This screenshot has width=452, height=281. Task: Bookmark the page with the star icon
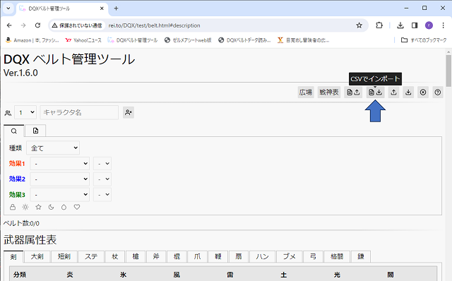coord(359,25)
